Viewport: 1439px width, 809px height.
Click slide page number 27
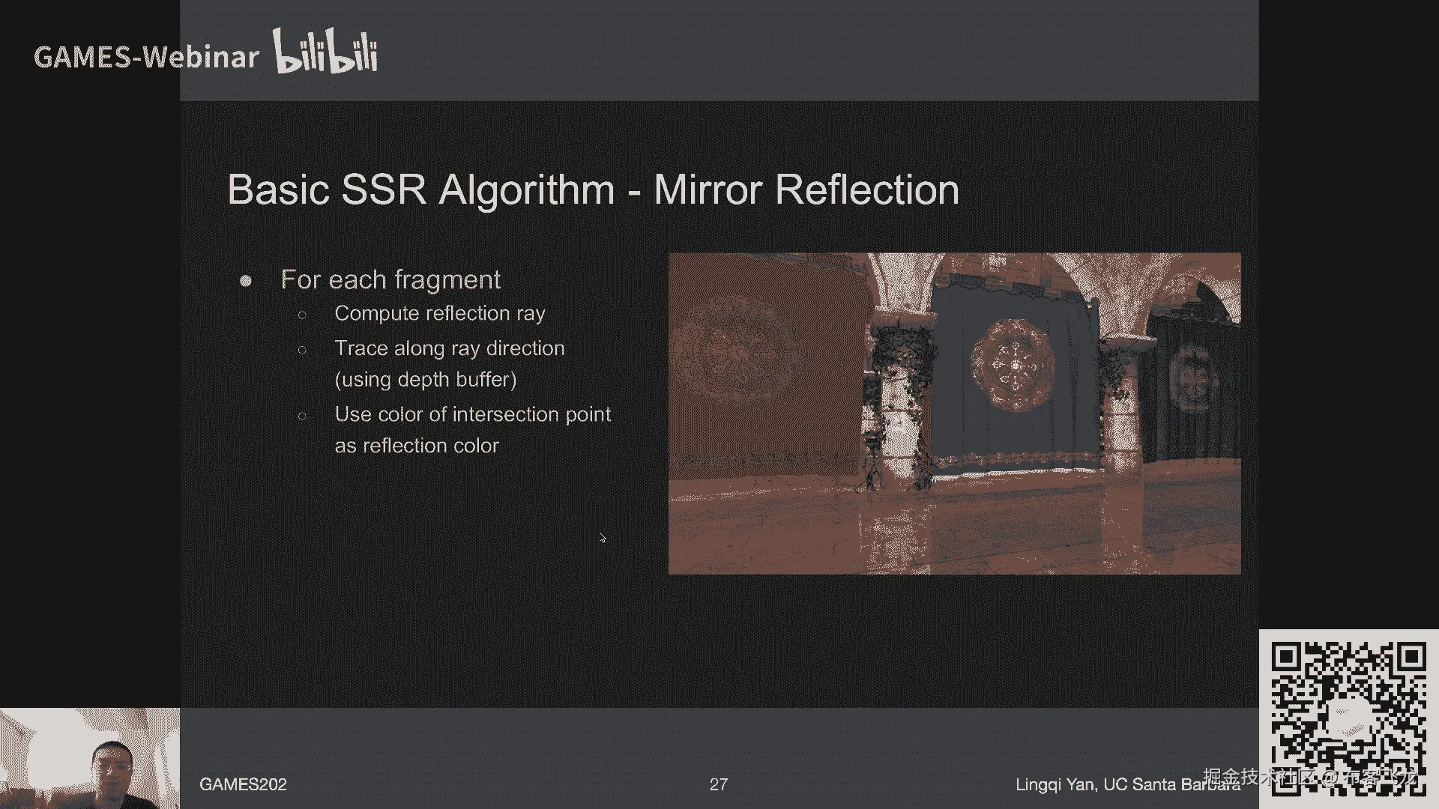point(718,784)
